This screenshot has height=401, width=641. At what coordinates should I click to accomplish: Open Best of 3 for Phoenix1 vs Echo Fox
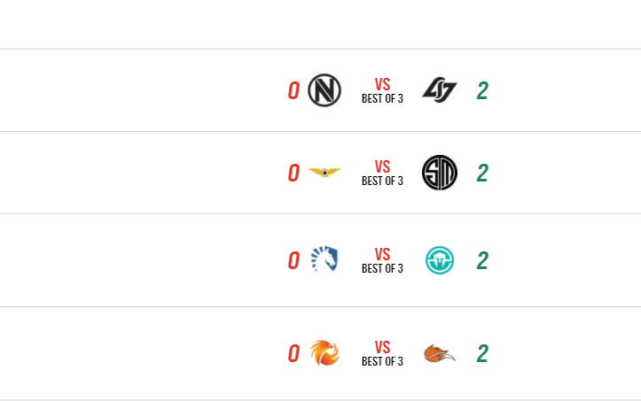point(382,361)
